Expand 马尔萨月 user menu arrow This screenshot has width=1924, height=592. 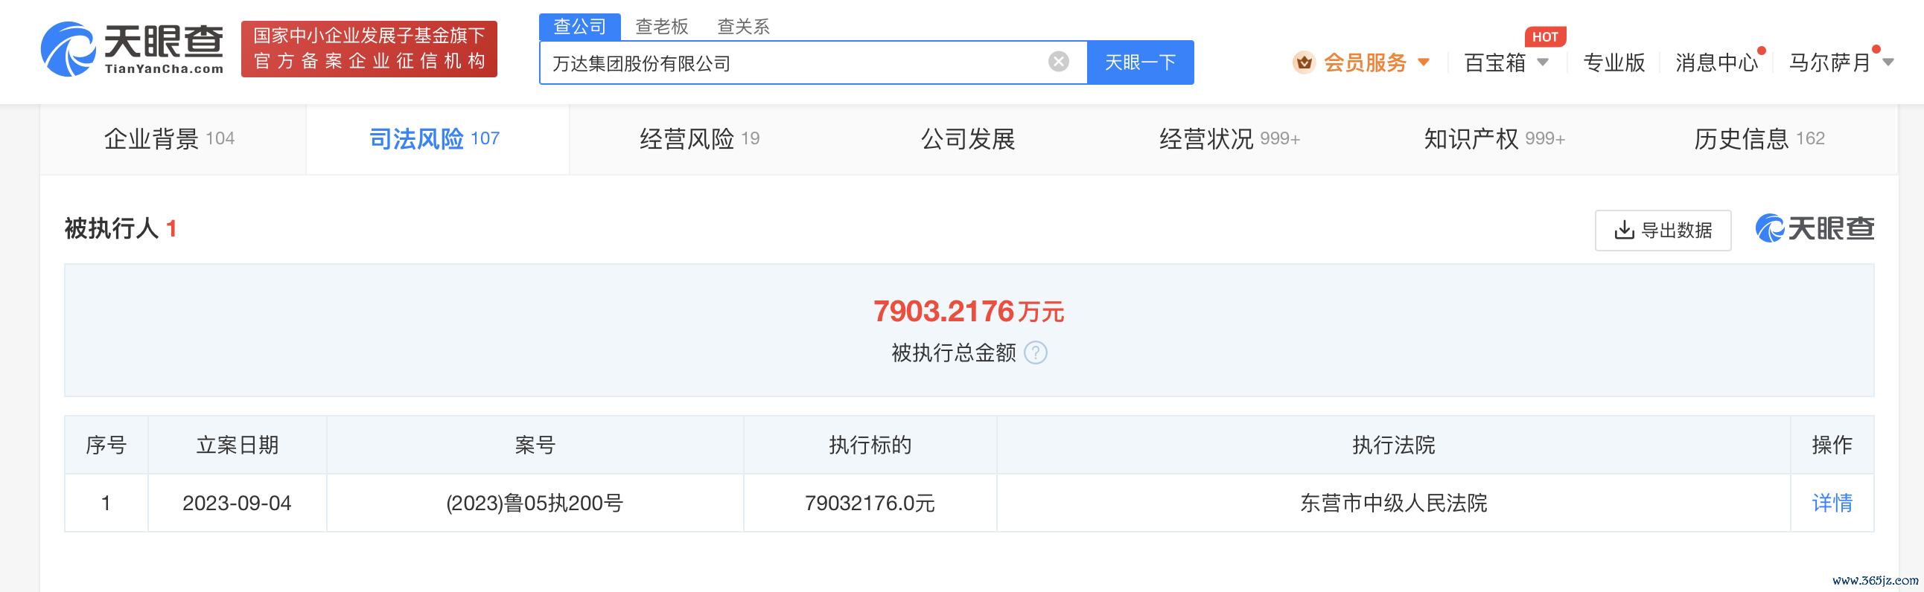(x=1888, y=62)
